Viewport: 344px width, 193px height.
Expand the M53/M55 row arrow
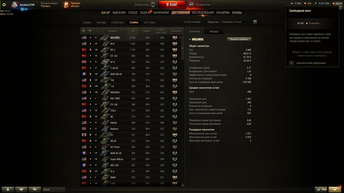pyautogui.click(x=180, y=38)
